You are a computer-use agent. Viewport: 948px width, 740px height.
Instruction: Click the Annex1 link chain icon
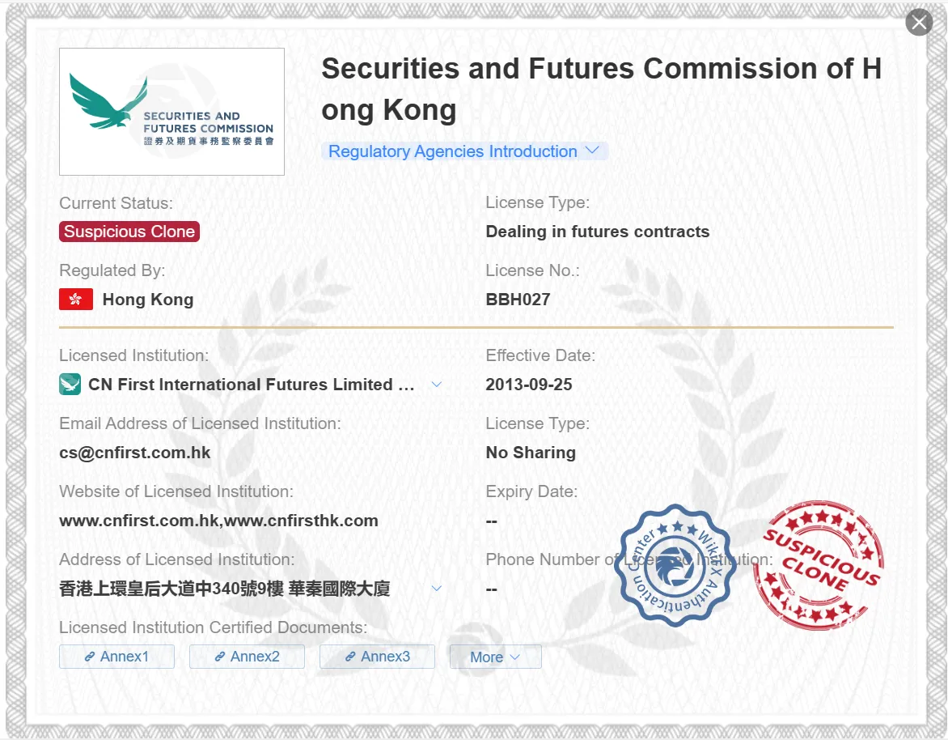[90, 657]
